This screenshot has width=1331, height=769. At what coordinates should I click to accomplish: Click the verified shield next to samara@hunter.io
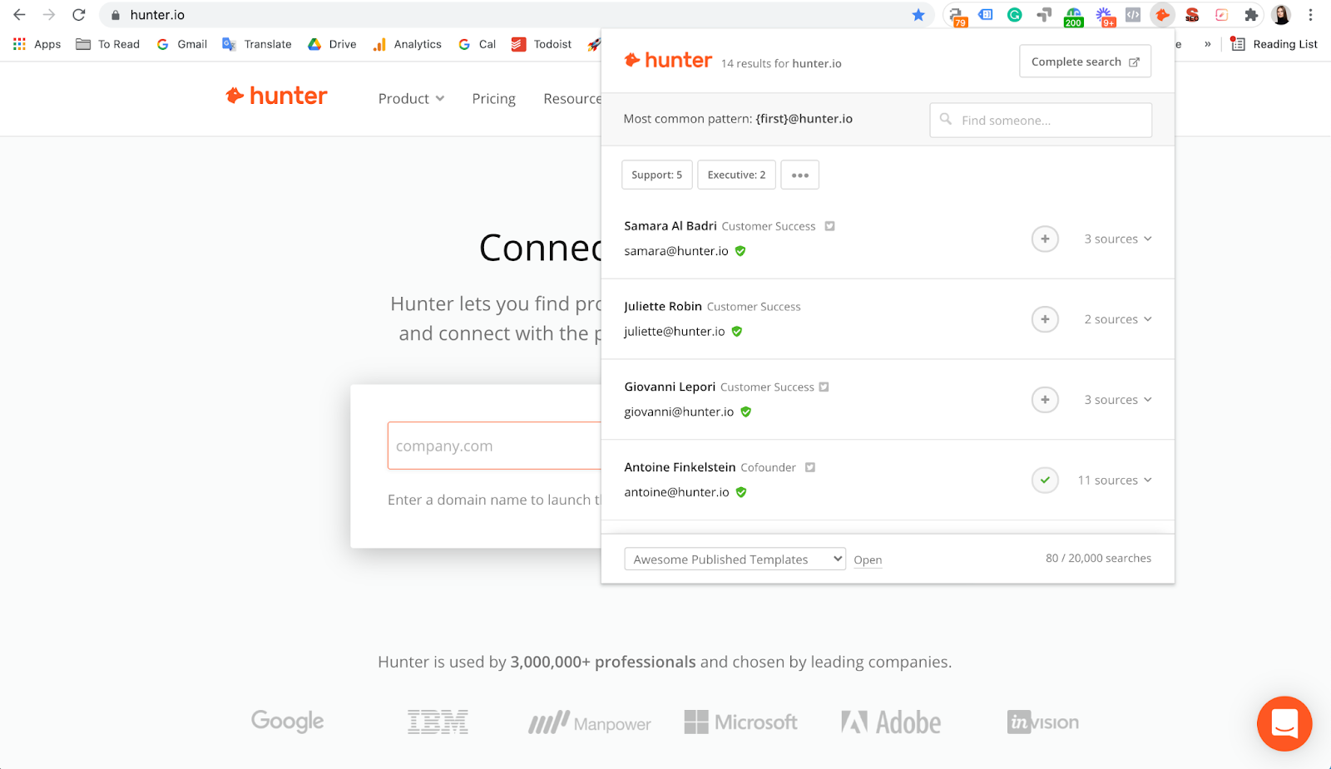pyautogui.click(x=740, y=251)
